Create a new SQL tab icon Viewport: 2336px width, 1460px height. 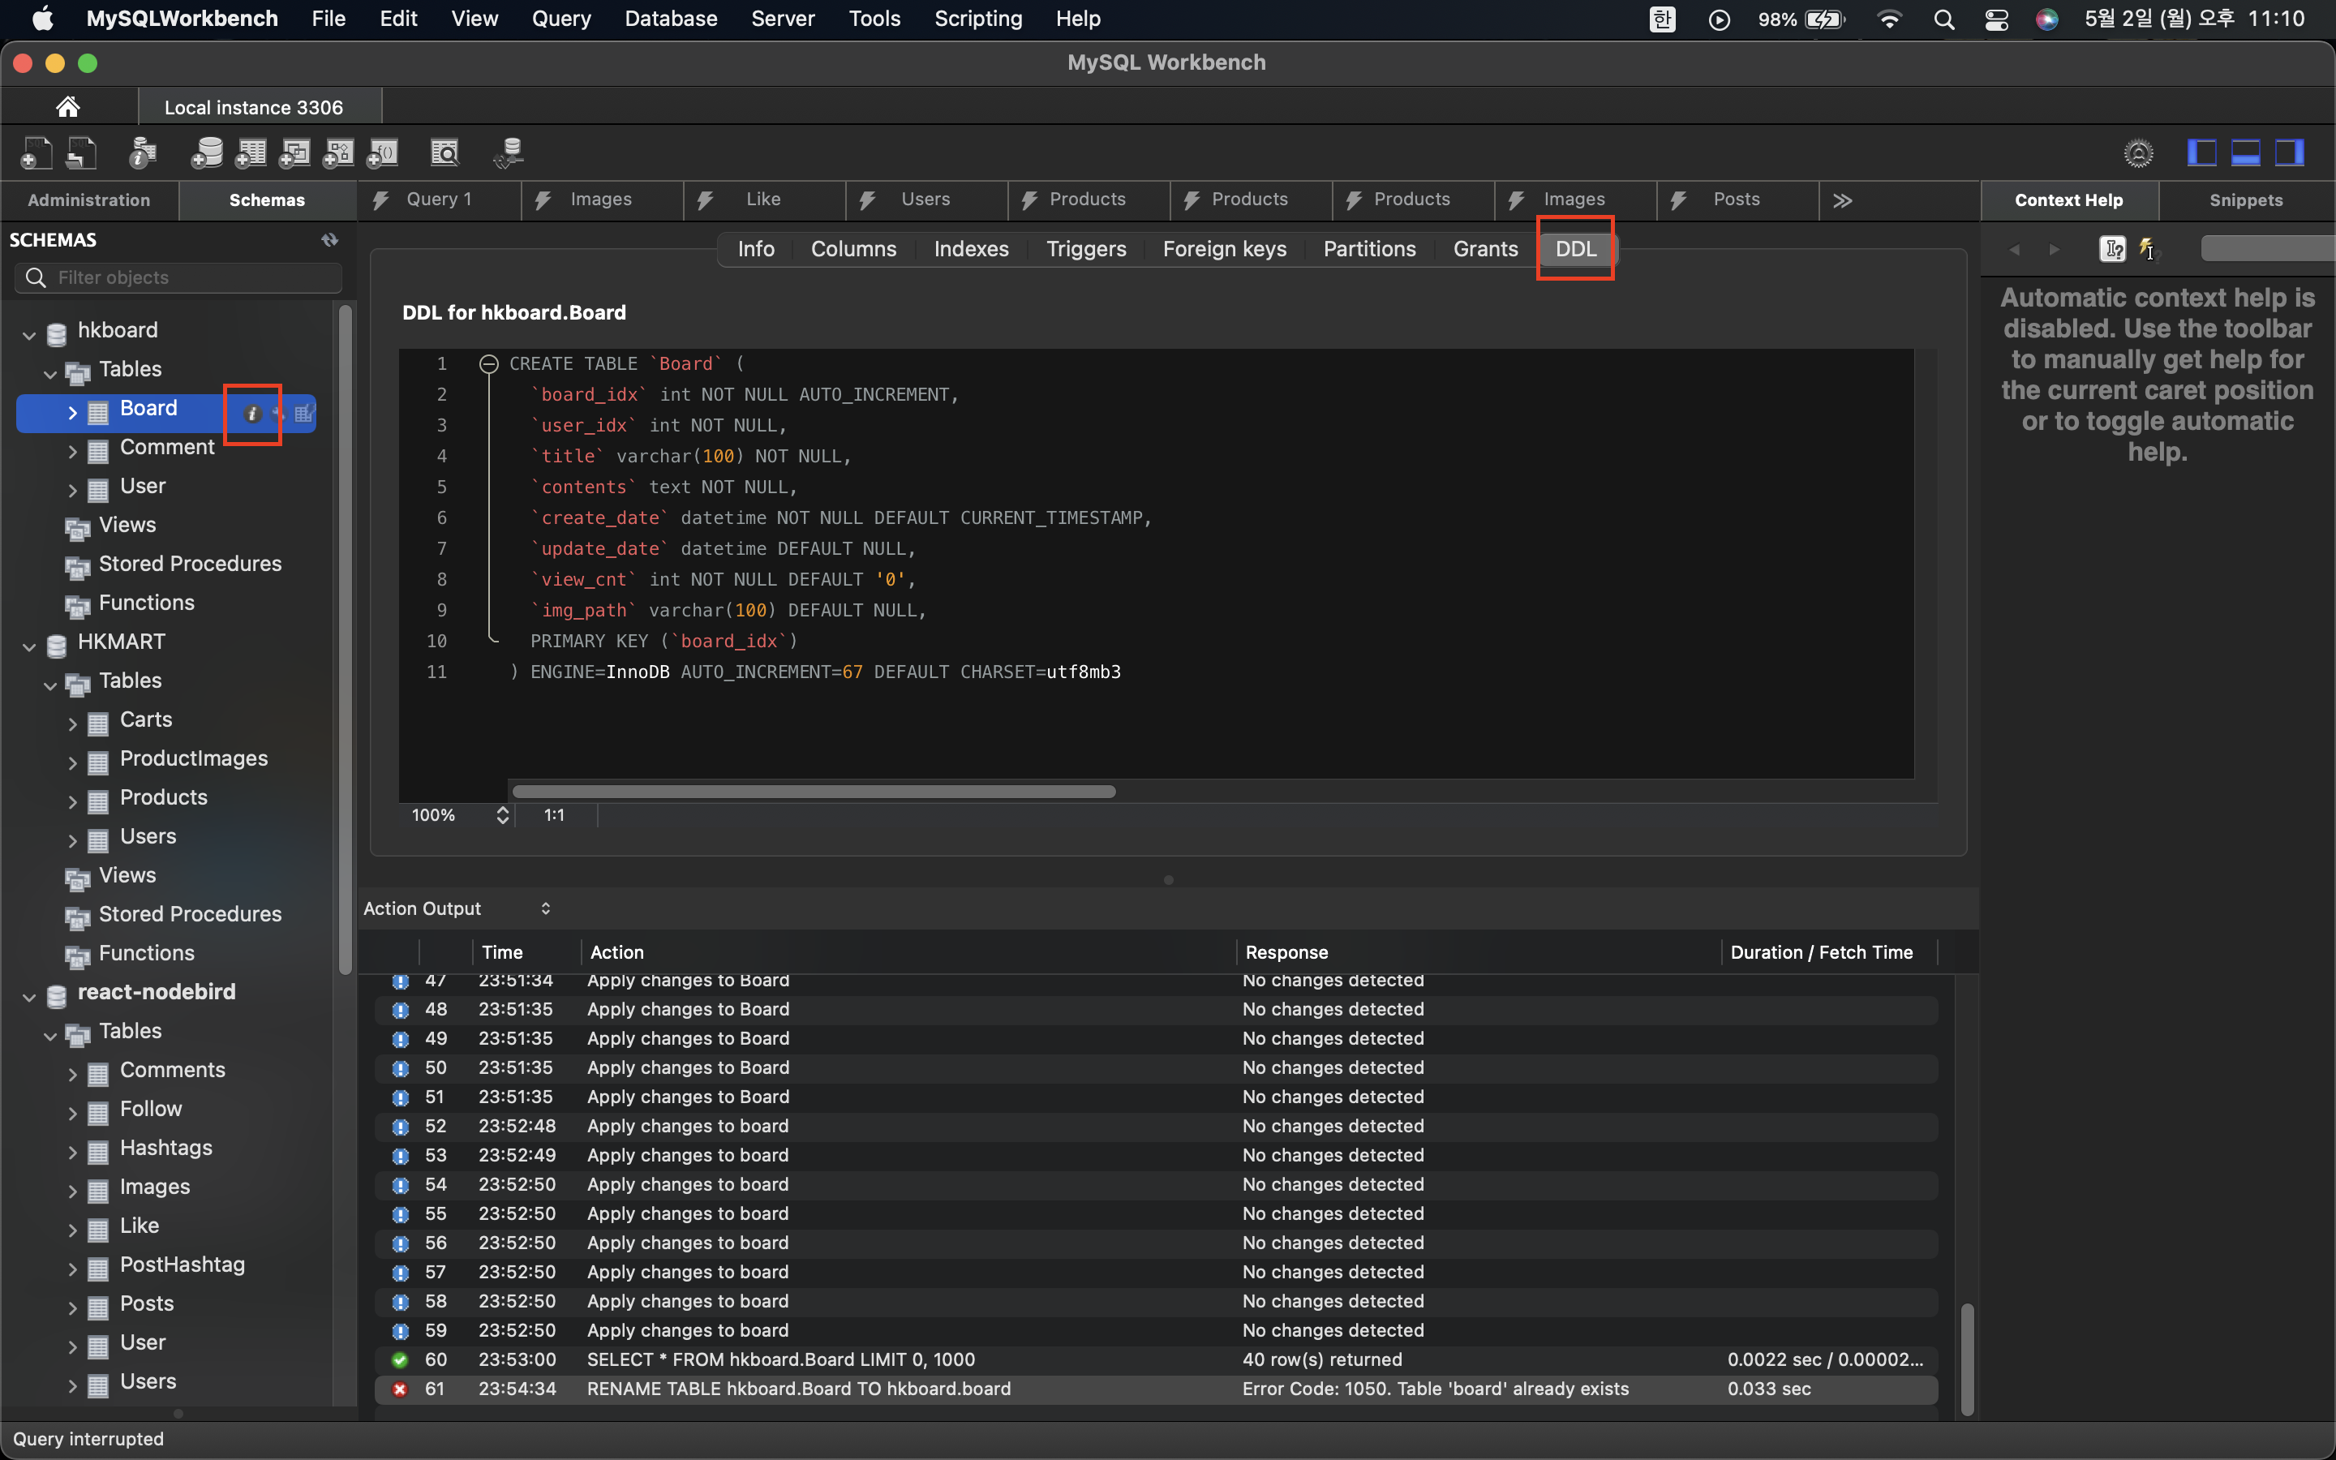pos(36,152)
